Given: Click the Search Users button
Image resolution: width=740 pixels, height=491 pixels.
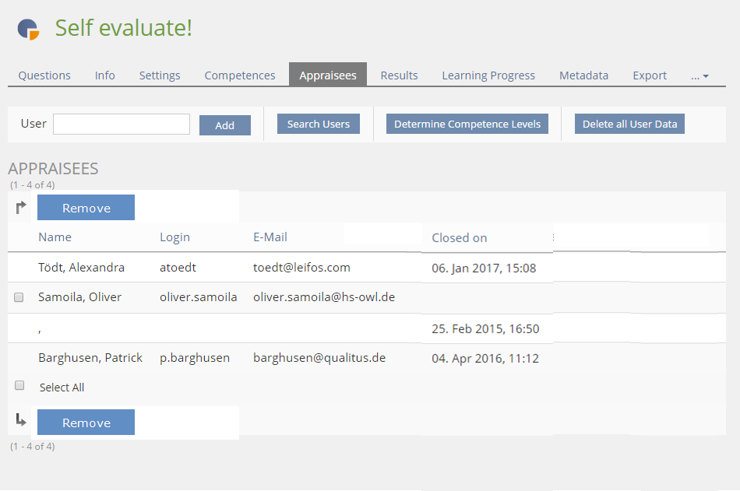Looking at the screenshot, I should (x=319, y=125).
